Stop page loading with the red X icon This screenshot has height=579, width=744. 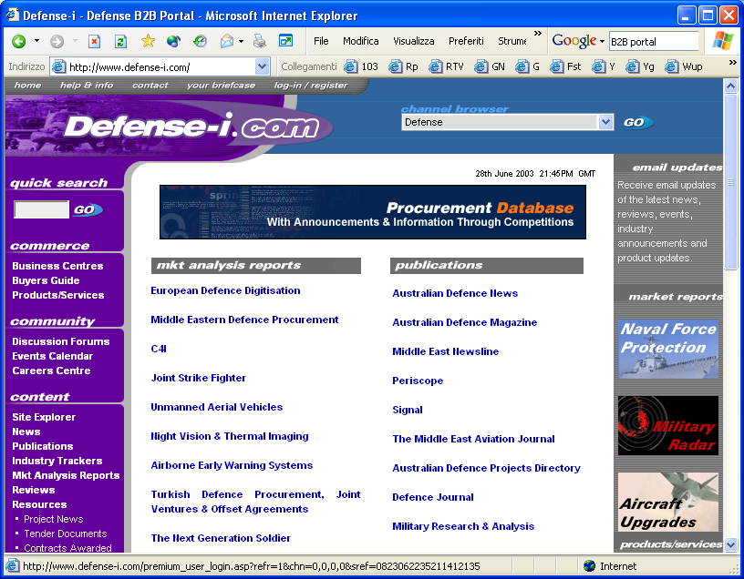[x=95, y=42]
